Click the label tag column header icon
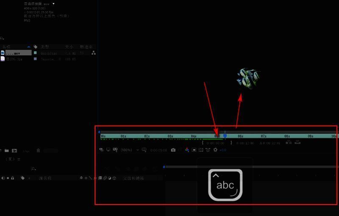This screenshot has height=216, width=339. [36, 47]
